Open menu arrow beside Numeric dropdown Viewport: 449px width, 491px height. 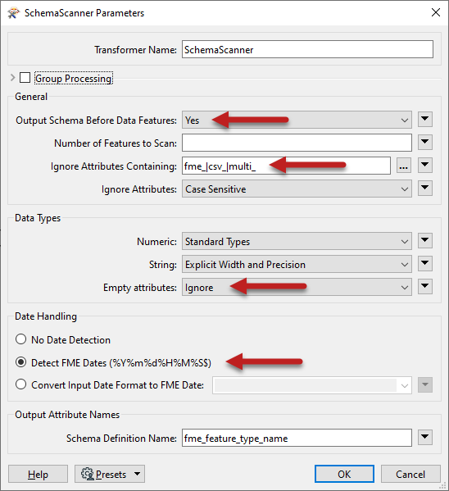(x=425, y=240)
